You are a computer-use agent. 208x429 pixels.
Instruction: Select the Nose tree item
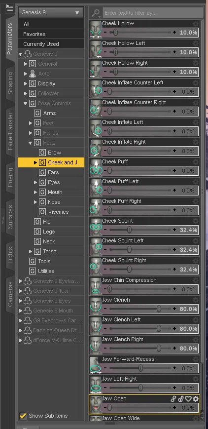(x=54, y=202)
